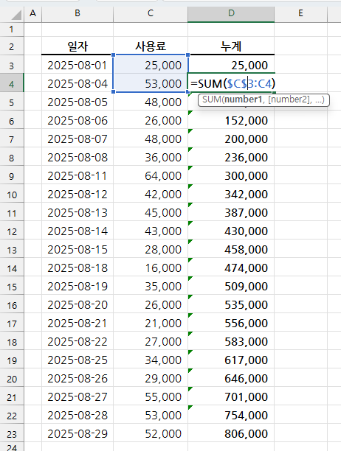Click date cell 2025-08-25
This screenshot has height=451, width=341.
[77, 360]
